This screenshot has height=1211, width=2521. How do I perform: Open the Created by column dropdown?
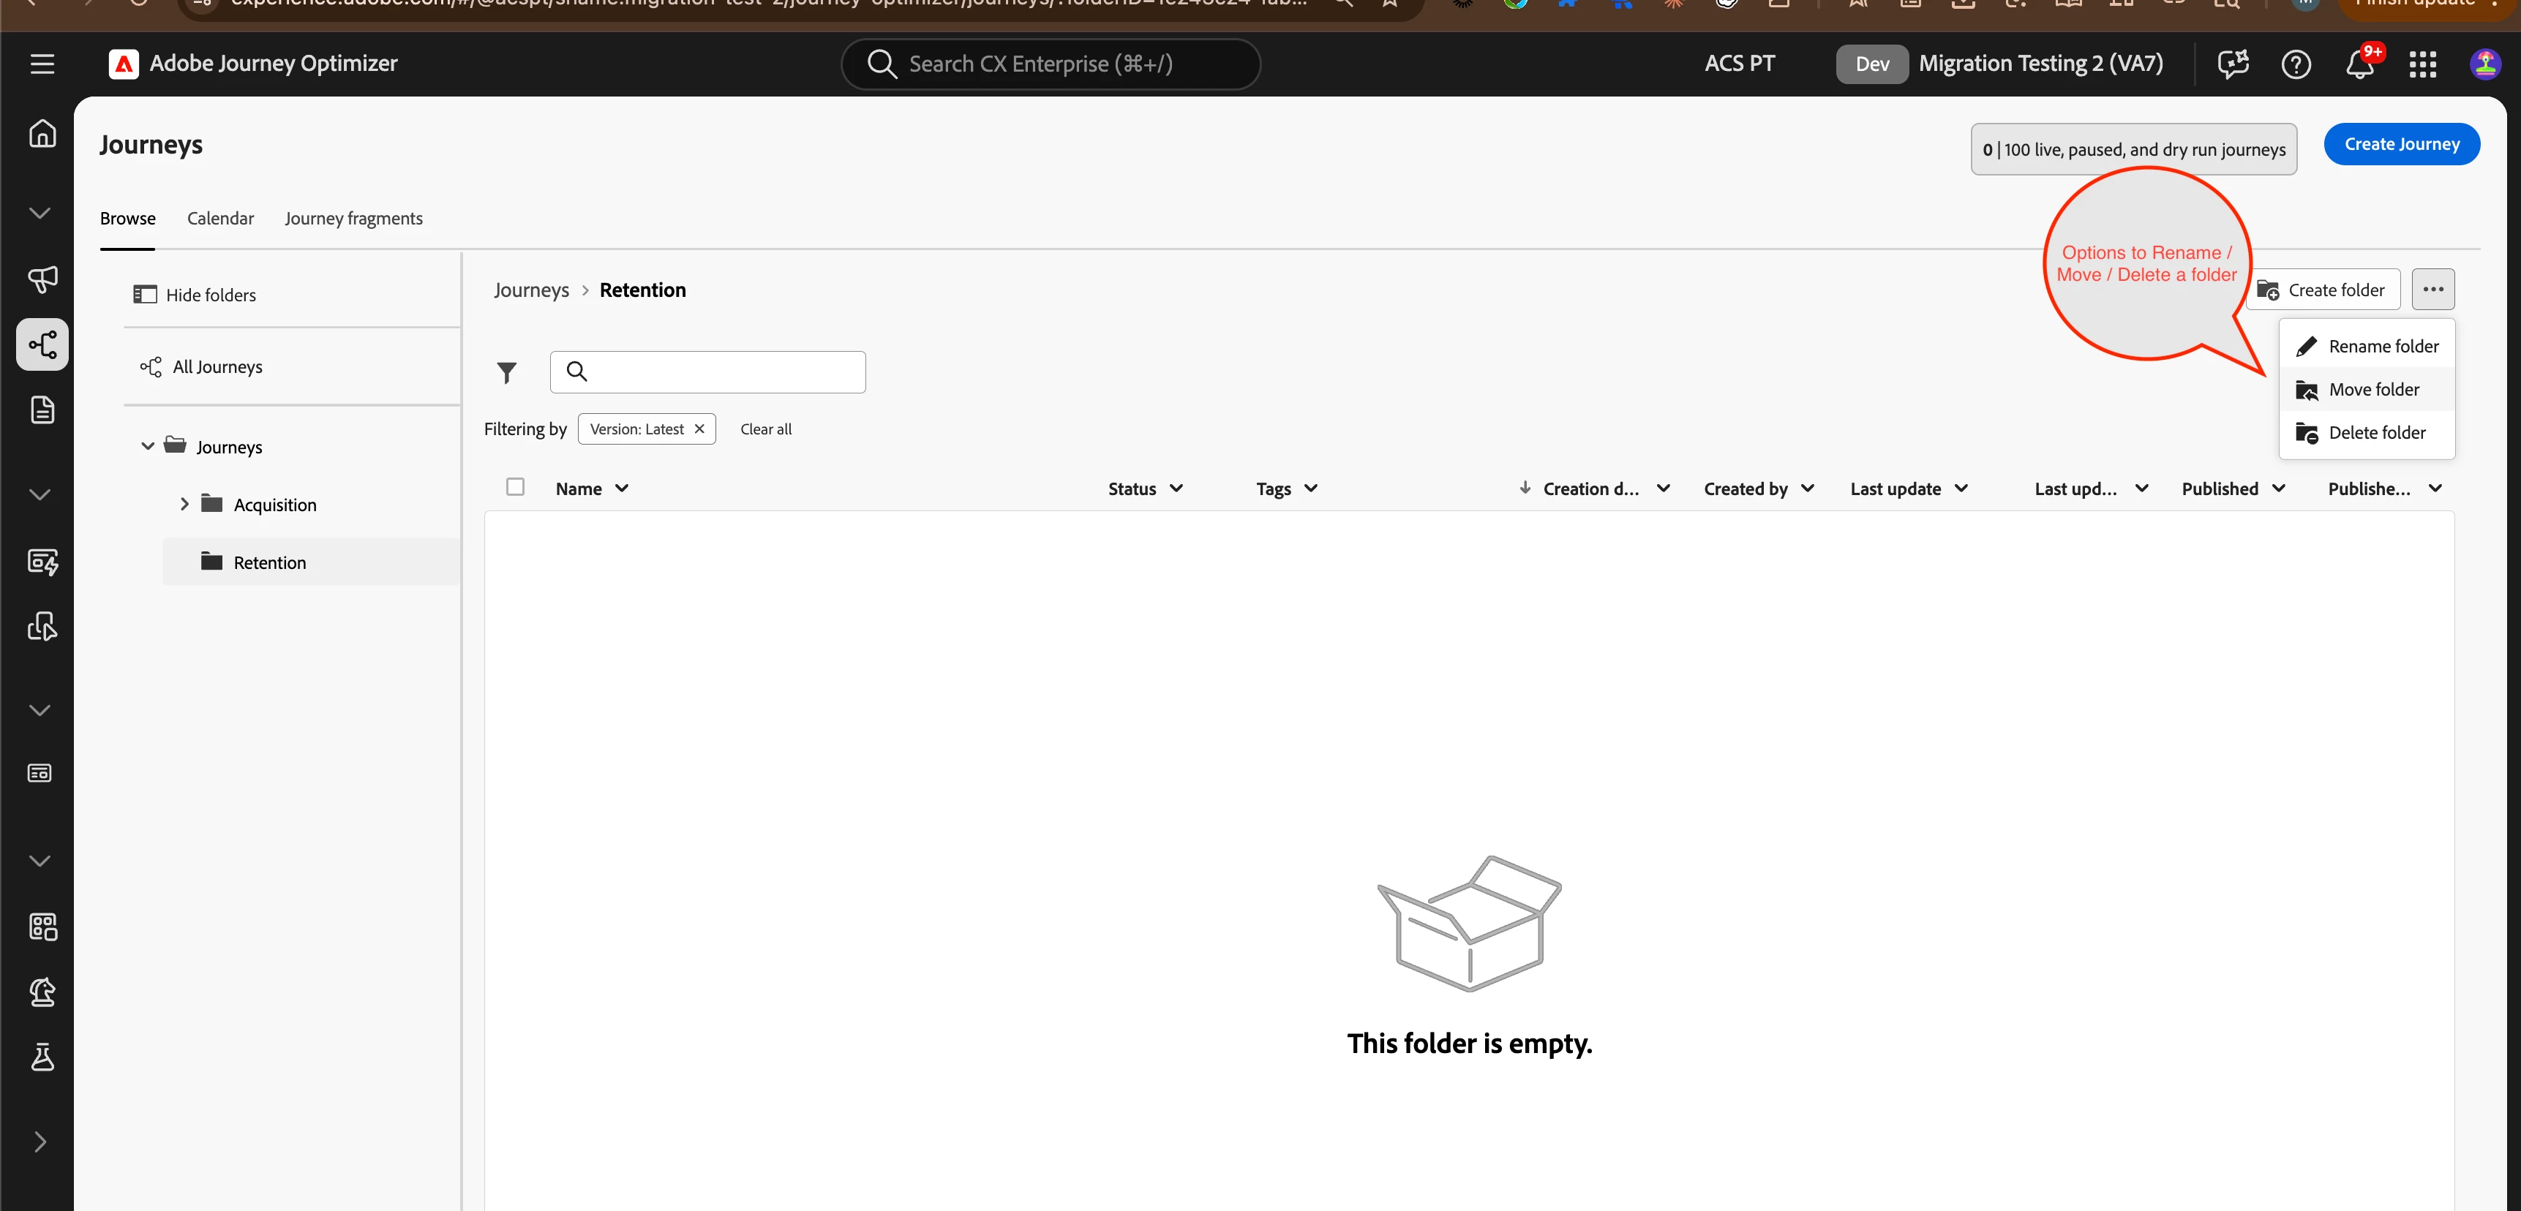(1806, 488)
